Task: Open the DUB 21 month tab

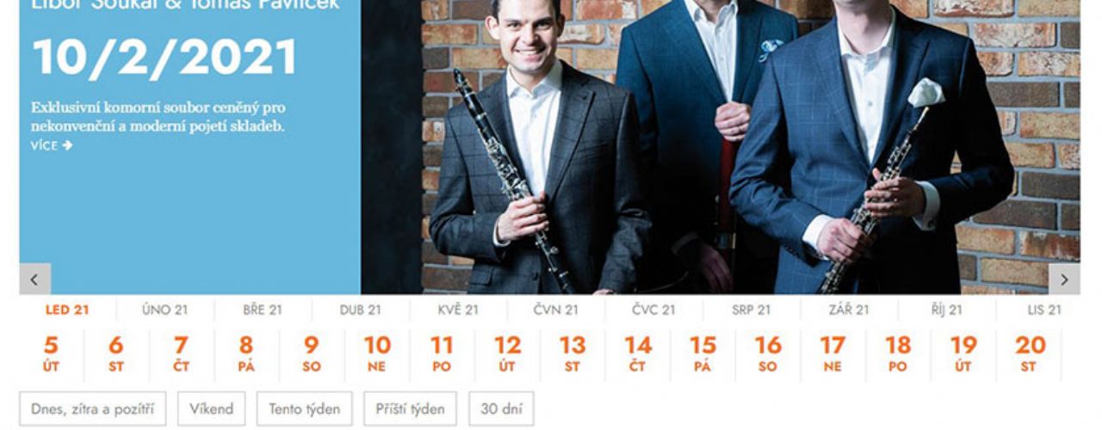Action: [360, 310]
